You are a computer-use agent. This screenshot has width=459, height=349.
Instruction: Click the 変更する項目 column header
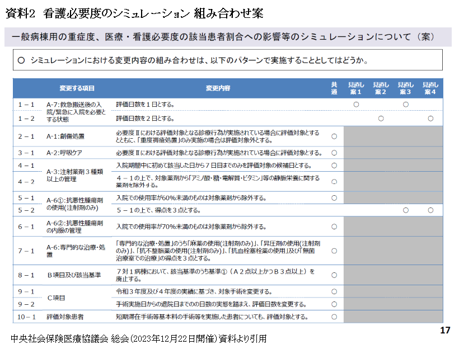pyautogui.click(x=77, y=88)
